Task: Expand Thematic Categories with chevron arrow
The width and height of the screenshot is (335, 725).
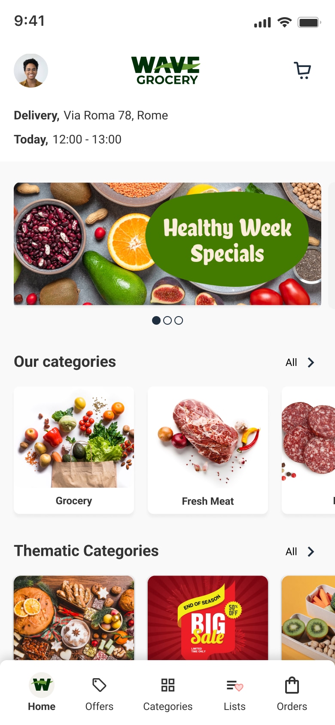Action: pyautogui.click(x=311, y=551)
